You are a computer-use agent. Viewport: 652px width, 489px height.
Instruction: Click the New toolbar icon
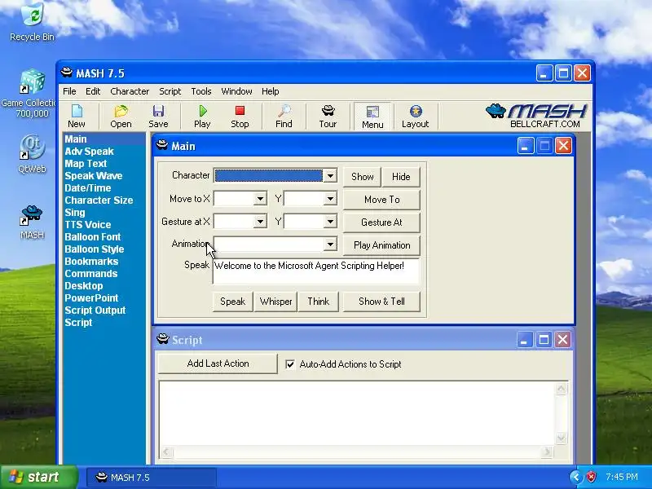tap(77, 117)
